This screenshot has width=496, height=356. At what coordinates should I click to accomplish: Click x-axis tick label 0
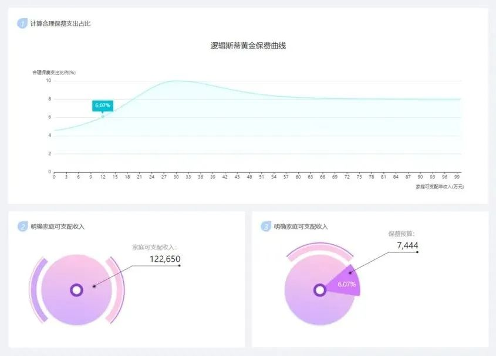54,177
